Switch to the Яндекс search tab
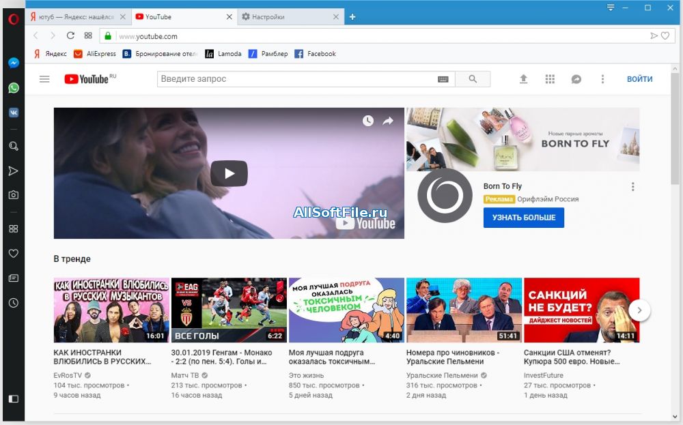Viewport: 683px width, 425px height. (79, 17)
